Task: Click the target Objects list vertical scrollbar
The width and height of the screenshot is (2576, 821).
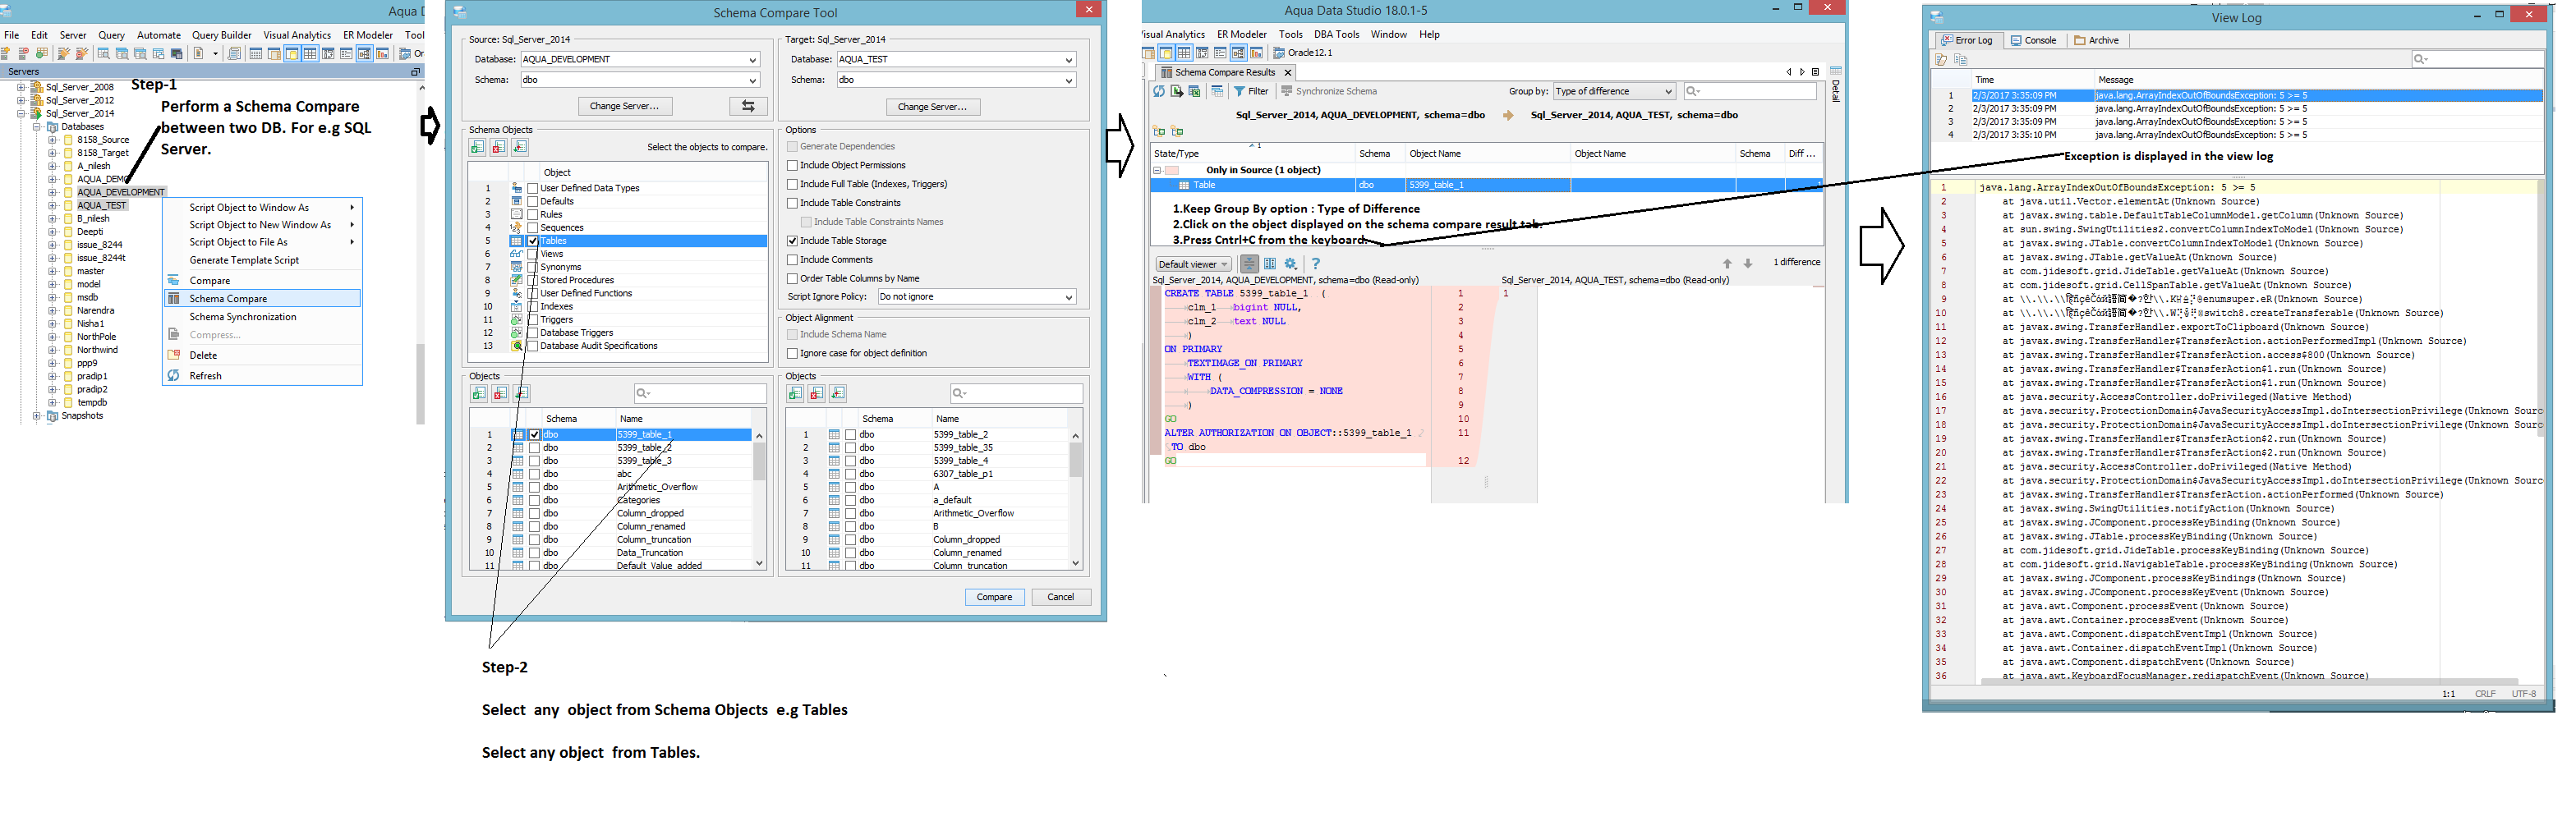Action: (x=1076, y=499)
